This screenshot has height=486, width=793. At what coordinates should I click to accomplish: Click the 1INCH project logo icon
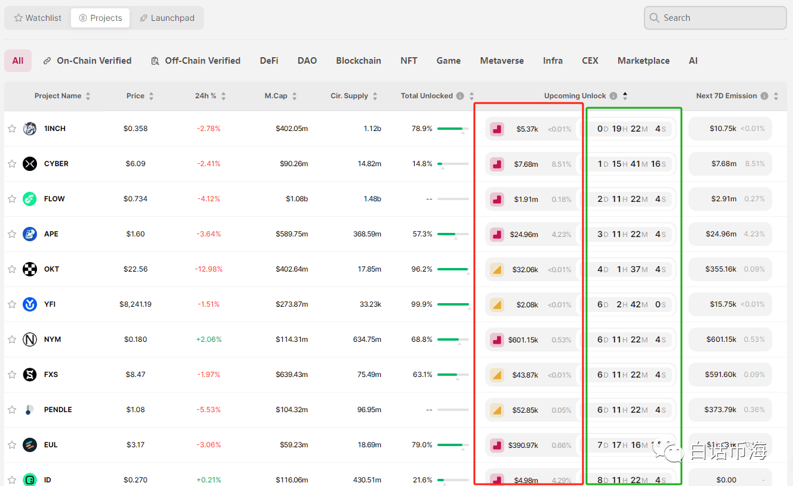(30, 129)
